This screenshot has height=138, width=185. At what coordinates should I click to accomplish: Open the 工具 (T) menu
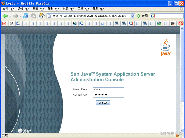click(83, 9)
